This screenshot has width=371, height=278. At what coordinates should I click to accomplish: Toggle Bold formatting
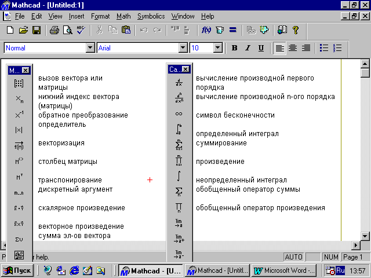234,48
